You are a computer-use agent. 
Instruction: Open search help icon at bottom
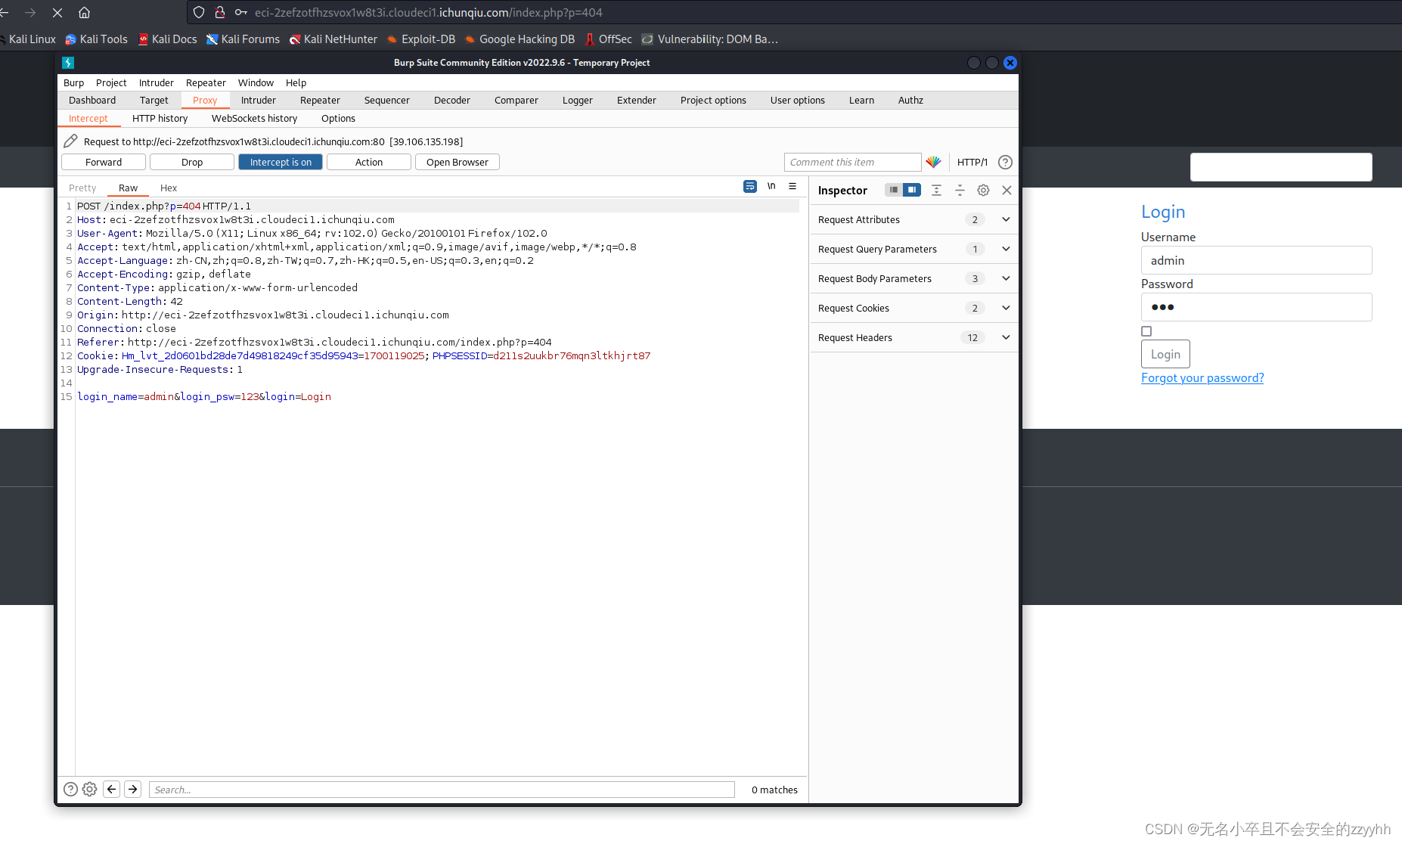(x=70, y=789)
